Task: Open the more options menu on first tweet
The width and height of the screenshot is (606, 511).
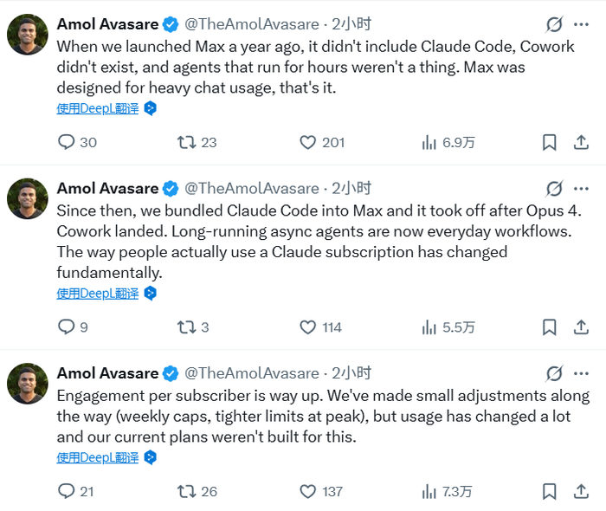Action: pyautogui.click(x=581, y=24)
